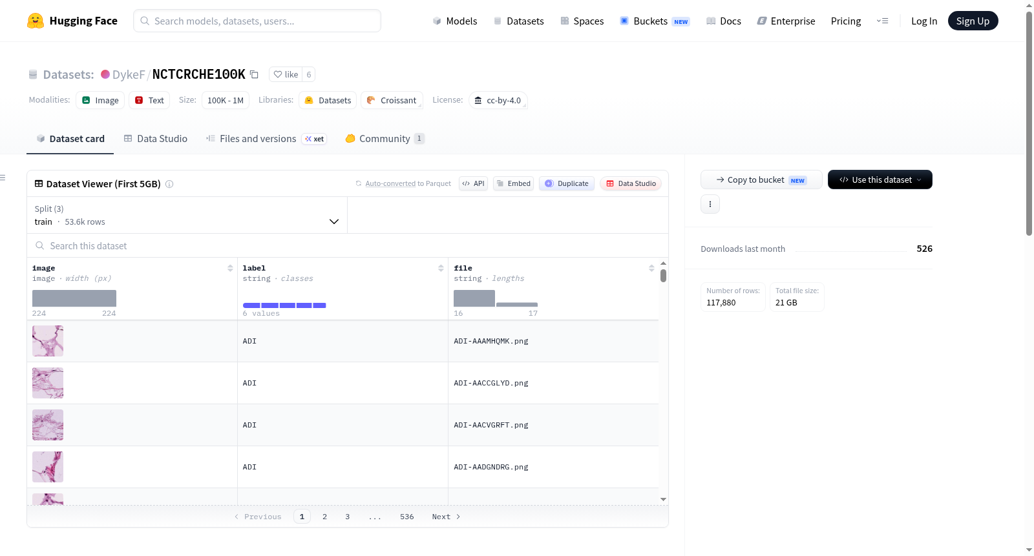
Task: Open the Pricing page
Action: (846, 21)
